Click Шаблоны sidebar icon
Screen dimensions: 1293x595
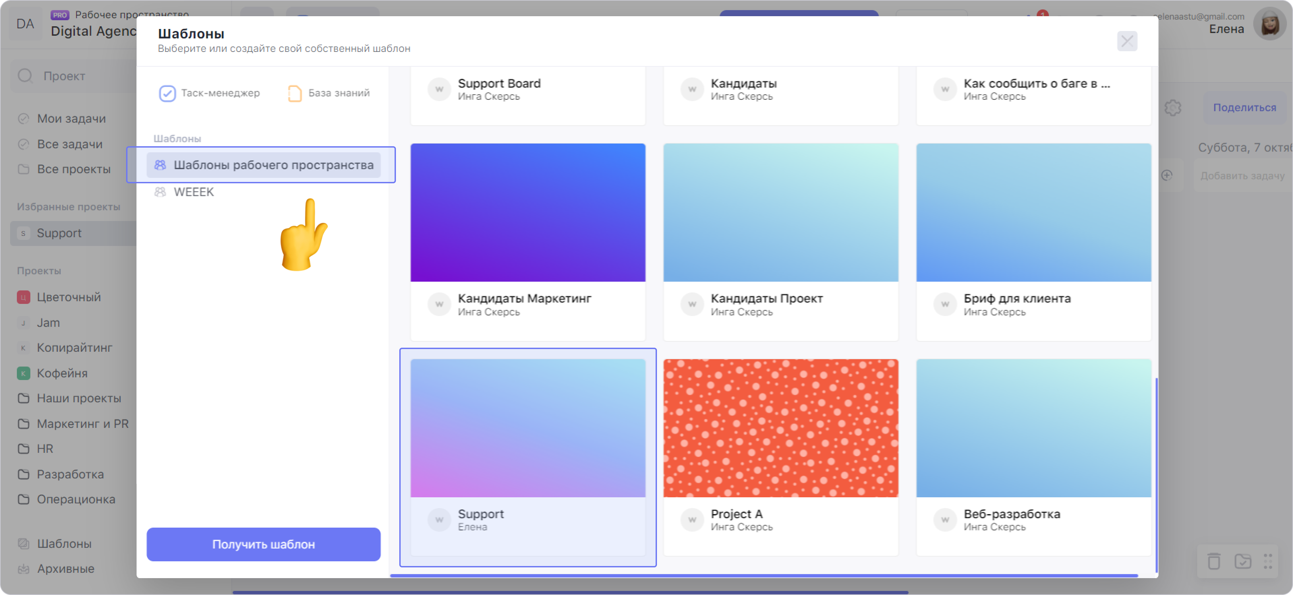[x=23, y=544]
